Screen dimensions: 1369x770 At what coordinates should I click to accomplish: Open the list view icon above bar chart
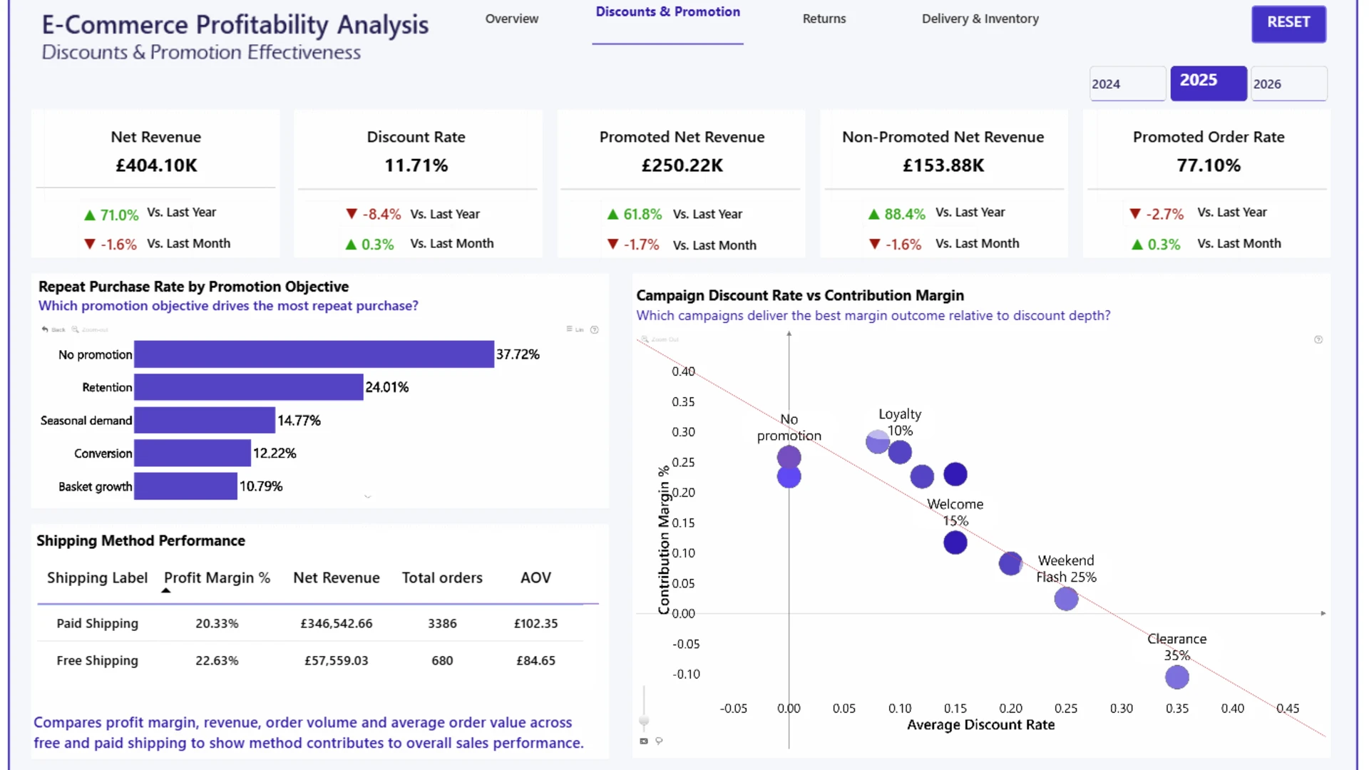pyautogui.click(x=569, y=329)
